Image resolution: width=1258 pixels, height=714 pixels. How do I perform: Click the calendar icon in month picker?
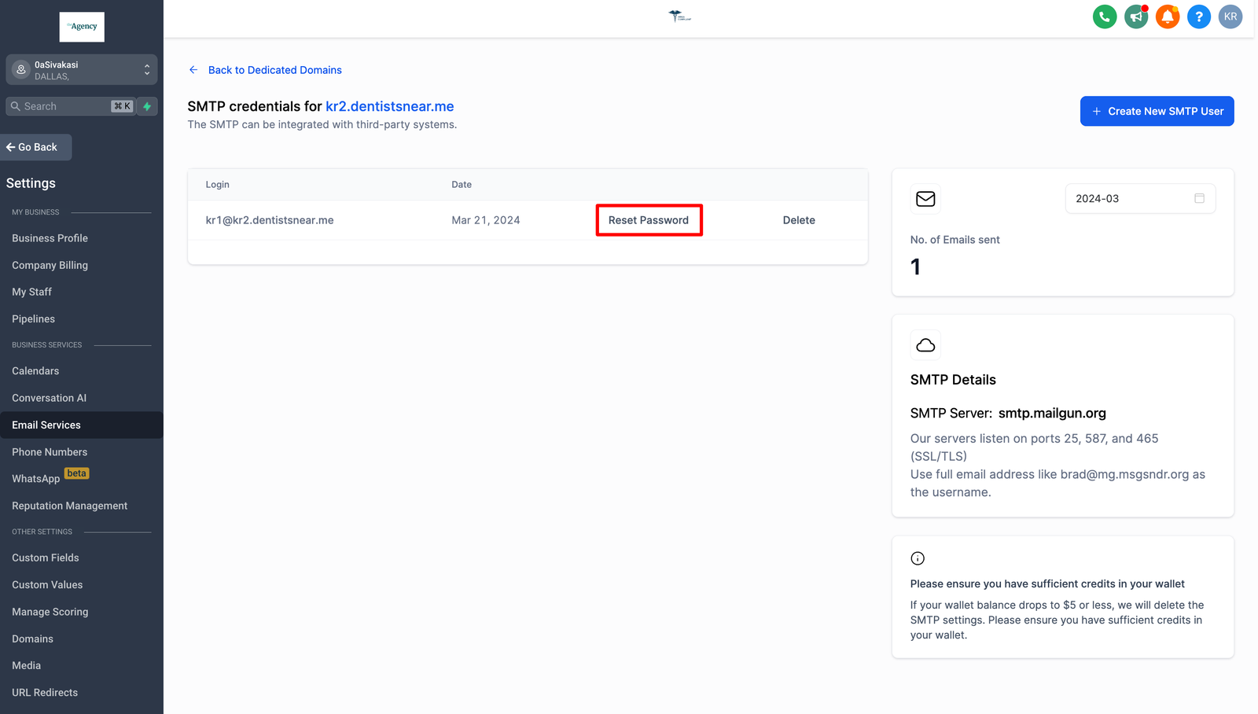(1199, 198)
